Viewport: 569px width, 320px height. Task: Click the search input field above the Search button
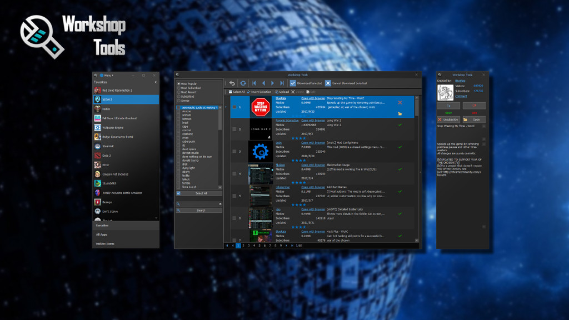200,203
